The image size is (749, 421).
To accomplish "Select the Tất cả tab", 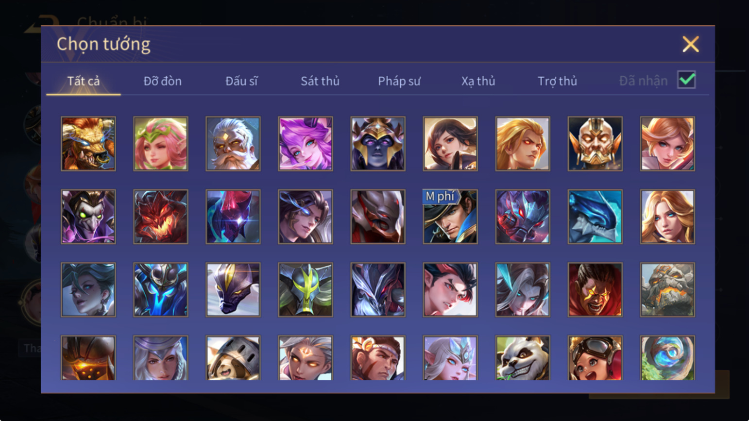I will [84, 81].
